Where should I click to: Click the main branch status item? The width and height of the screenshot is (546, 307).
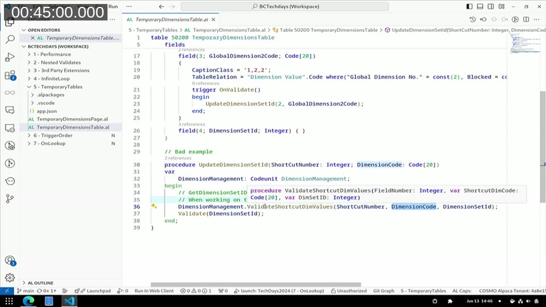coord(26,291)
